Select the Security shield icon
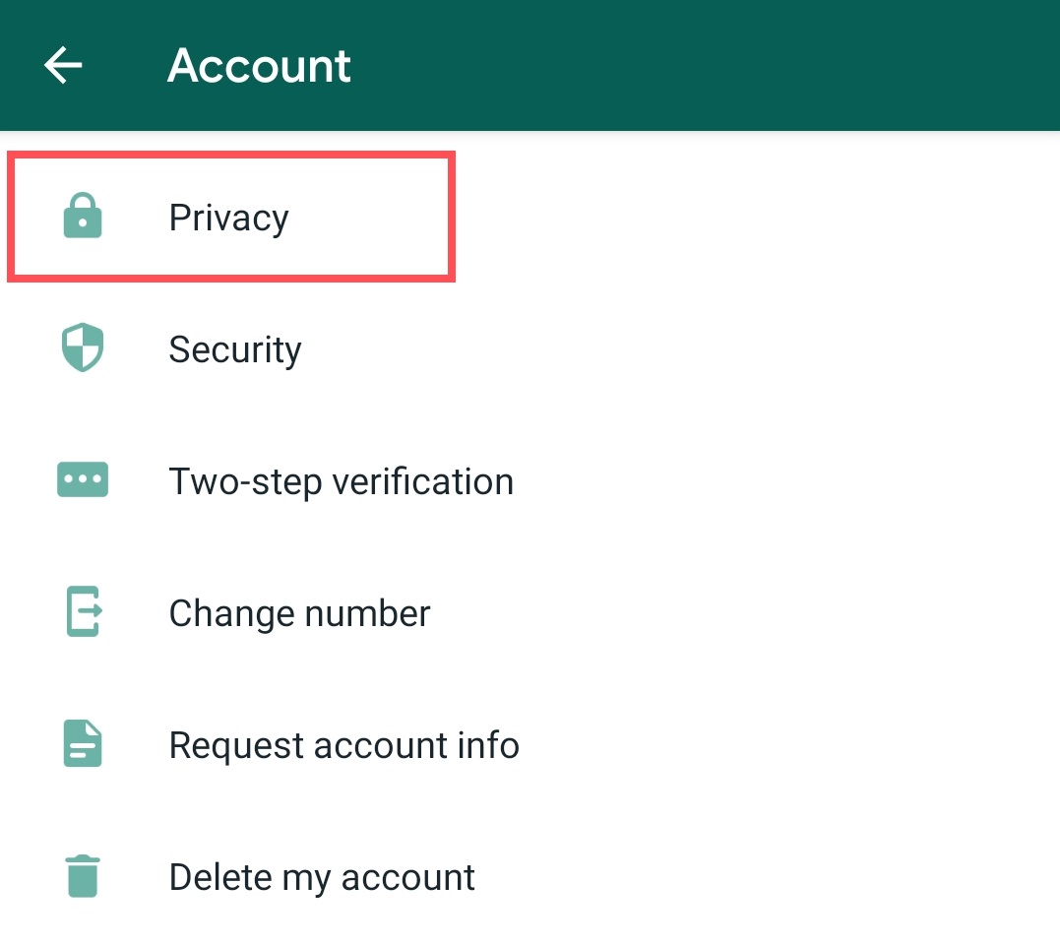Image resolution: width=1060 pixels, height=946 pixels. click(83, 348)
